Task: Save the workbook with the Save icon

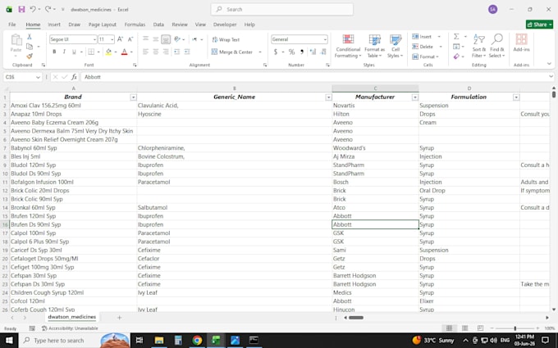Action: coord(21,10)
